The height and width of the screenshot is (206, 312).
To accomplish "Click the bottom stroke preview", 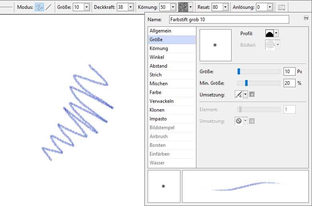I will [x=245, y=186].
